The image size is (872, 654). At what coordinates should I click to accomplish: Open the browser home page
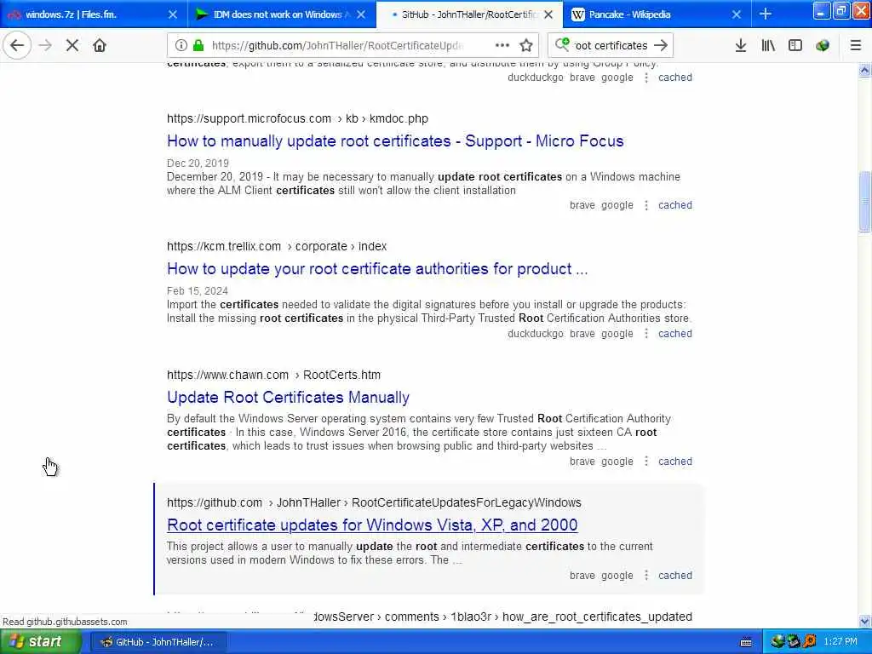pos(100,46)
